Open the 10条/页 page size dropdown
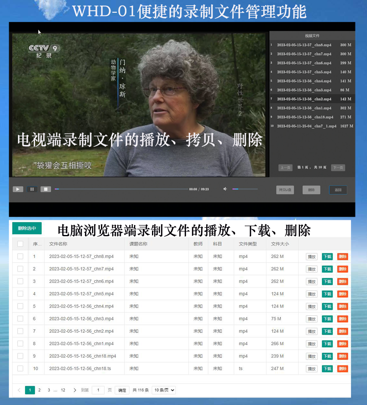Viewport: 367px width, 405px height. tap(164, 390)
